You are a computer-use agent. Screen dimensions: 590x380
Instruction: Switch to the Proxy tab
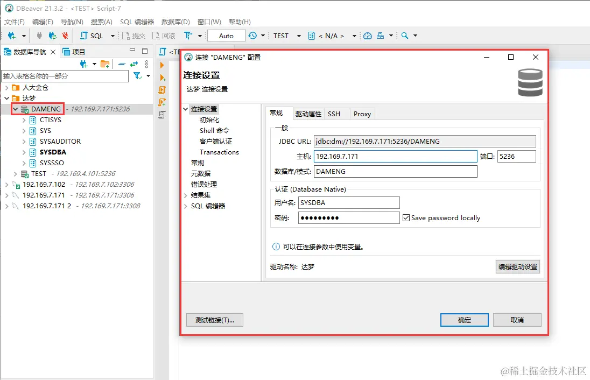pos(362,114)
